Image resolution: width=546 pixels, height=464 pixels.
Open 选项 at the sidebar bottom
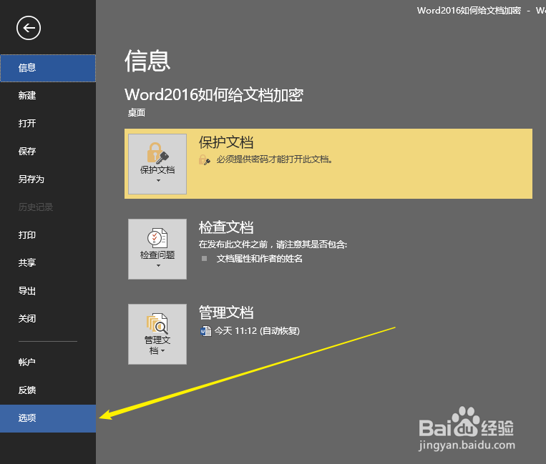point(48,418)
